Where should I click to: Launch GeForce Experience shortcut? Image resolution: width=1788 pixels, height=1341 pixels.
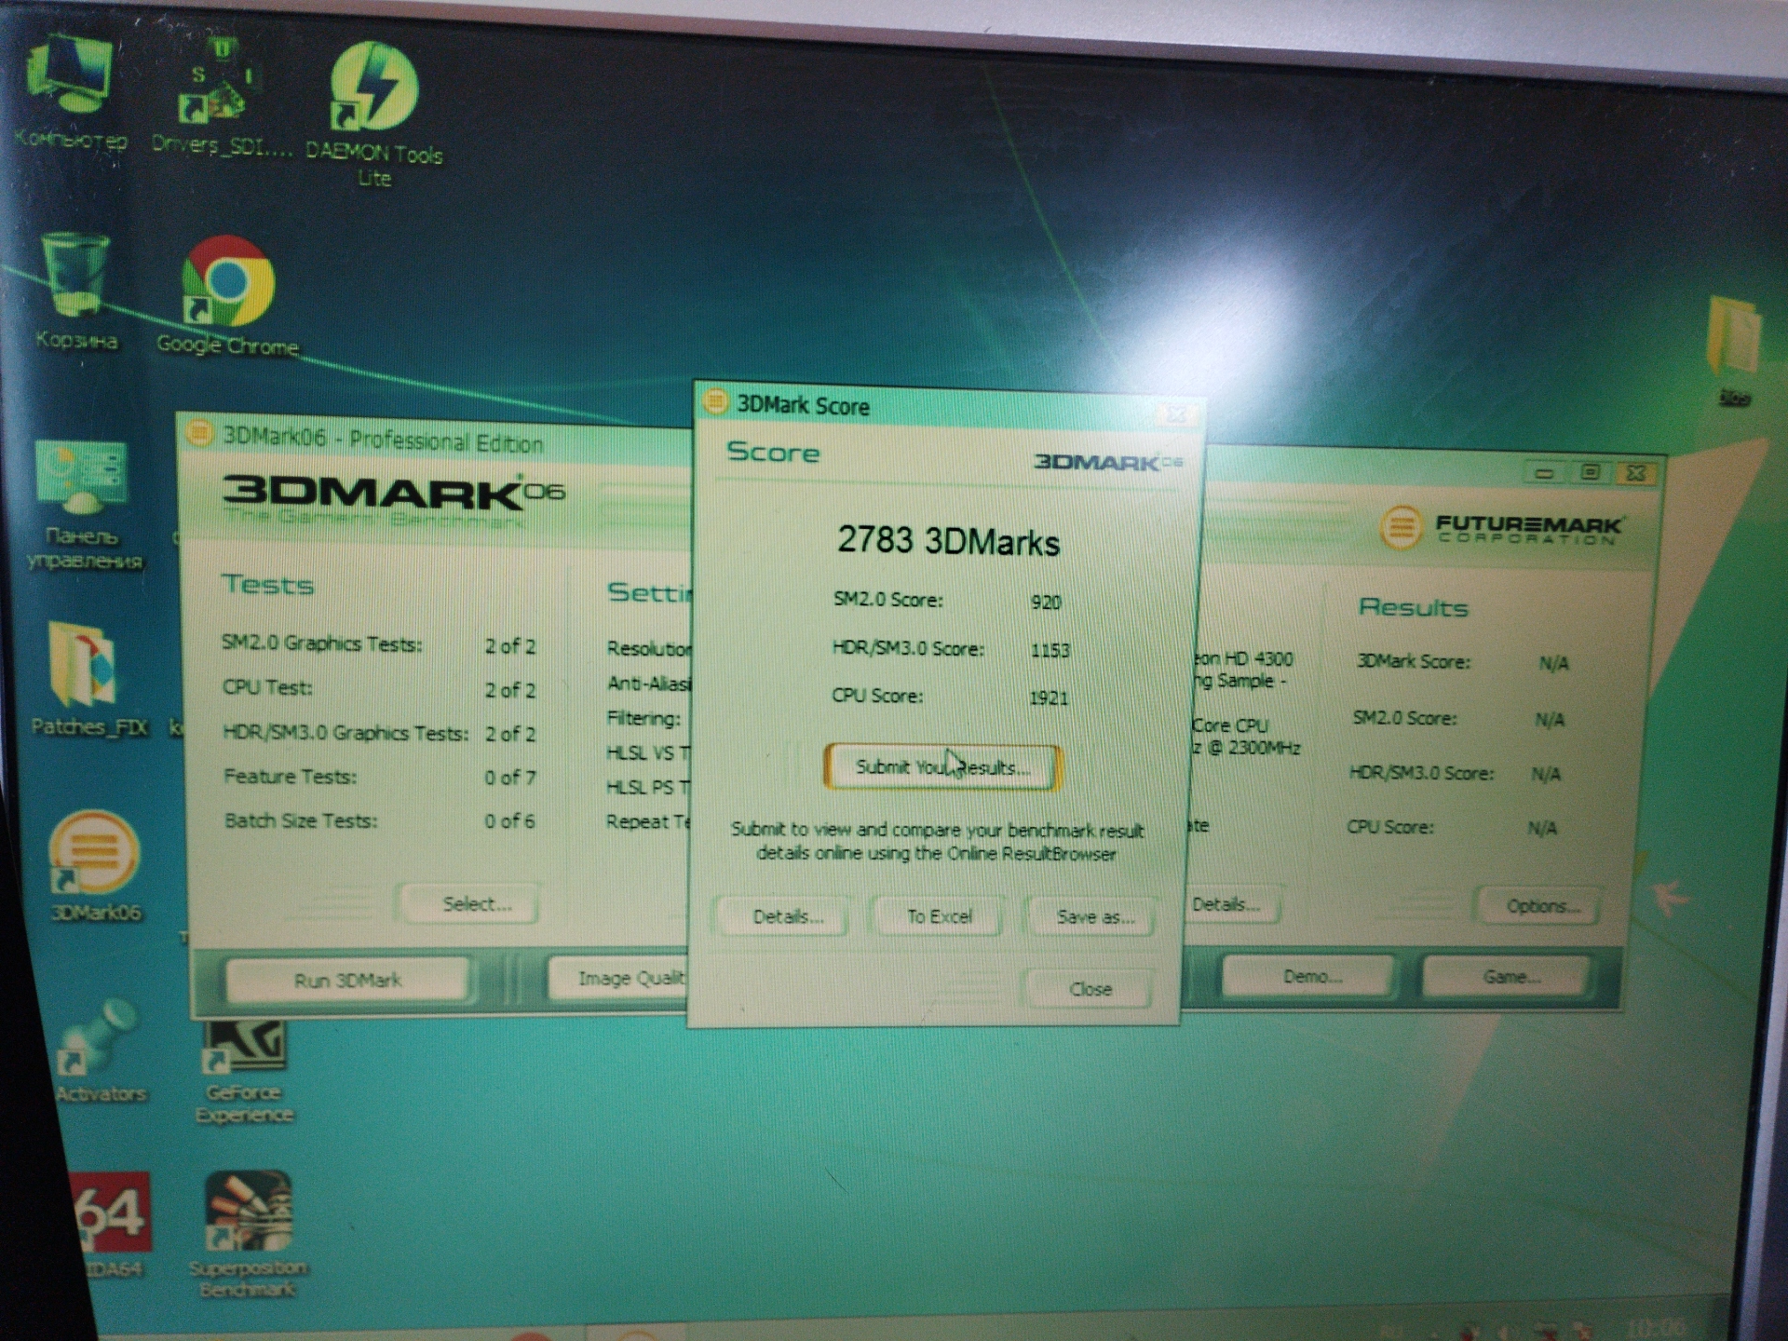point(244,1071)
